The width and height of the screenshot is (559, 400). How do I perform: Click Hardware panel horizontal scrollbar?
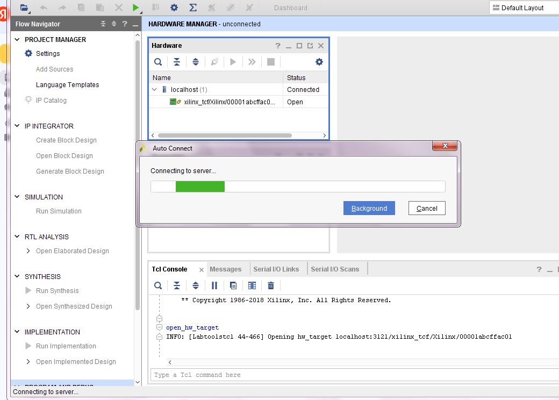pyautogui.click(x=225, y=135)
